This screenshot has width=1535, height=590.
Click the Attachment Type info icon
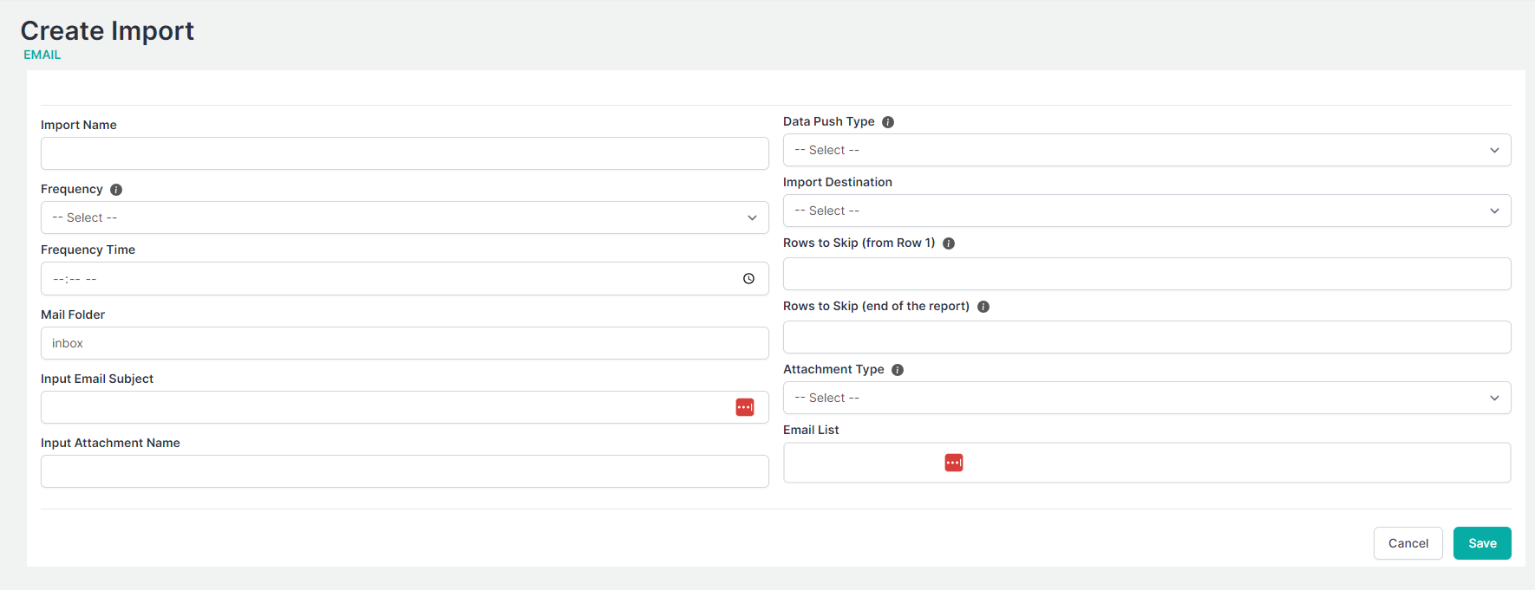tap(898, 370)
